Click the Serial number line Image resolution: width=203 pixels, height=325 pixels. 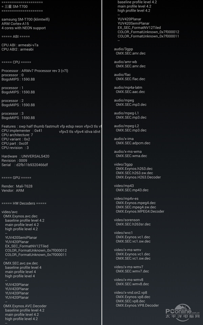click(25, 165)
